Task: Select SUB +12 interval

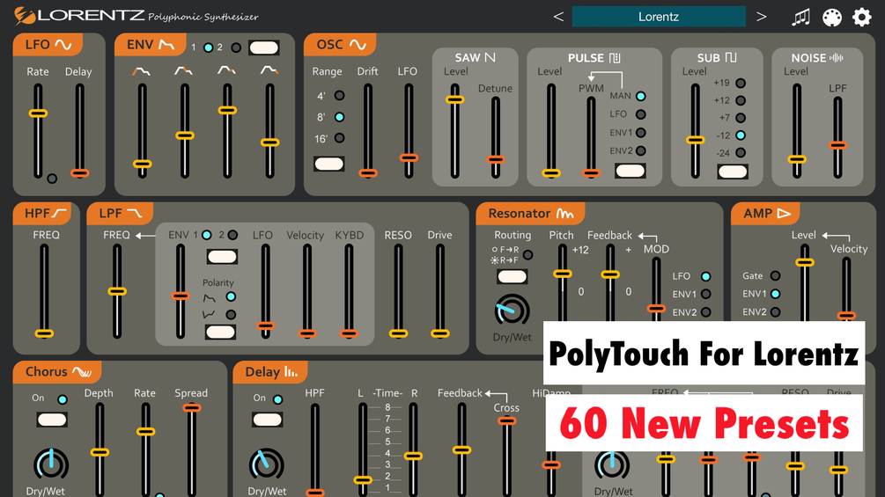Action: tap(741, 100)
